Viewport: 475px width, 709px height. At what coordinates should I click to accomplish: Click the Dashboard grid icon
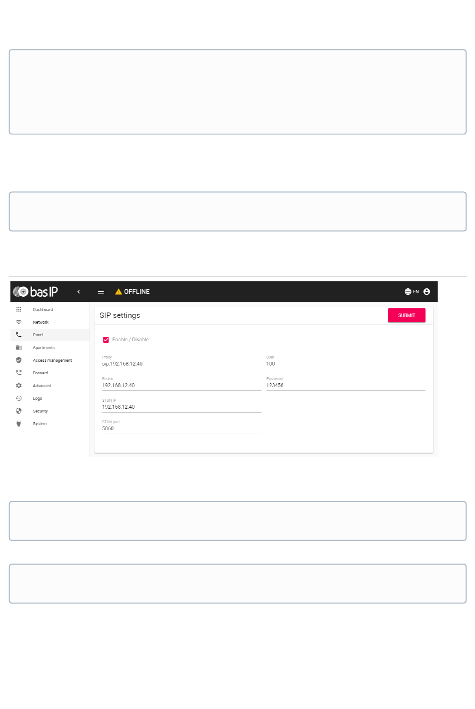point(18,310)
